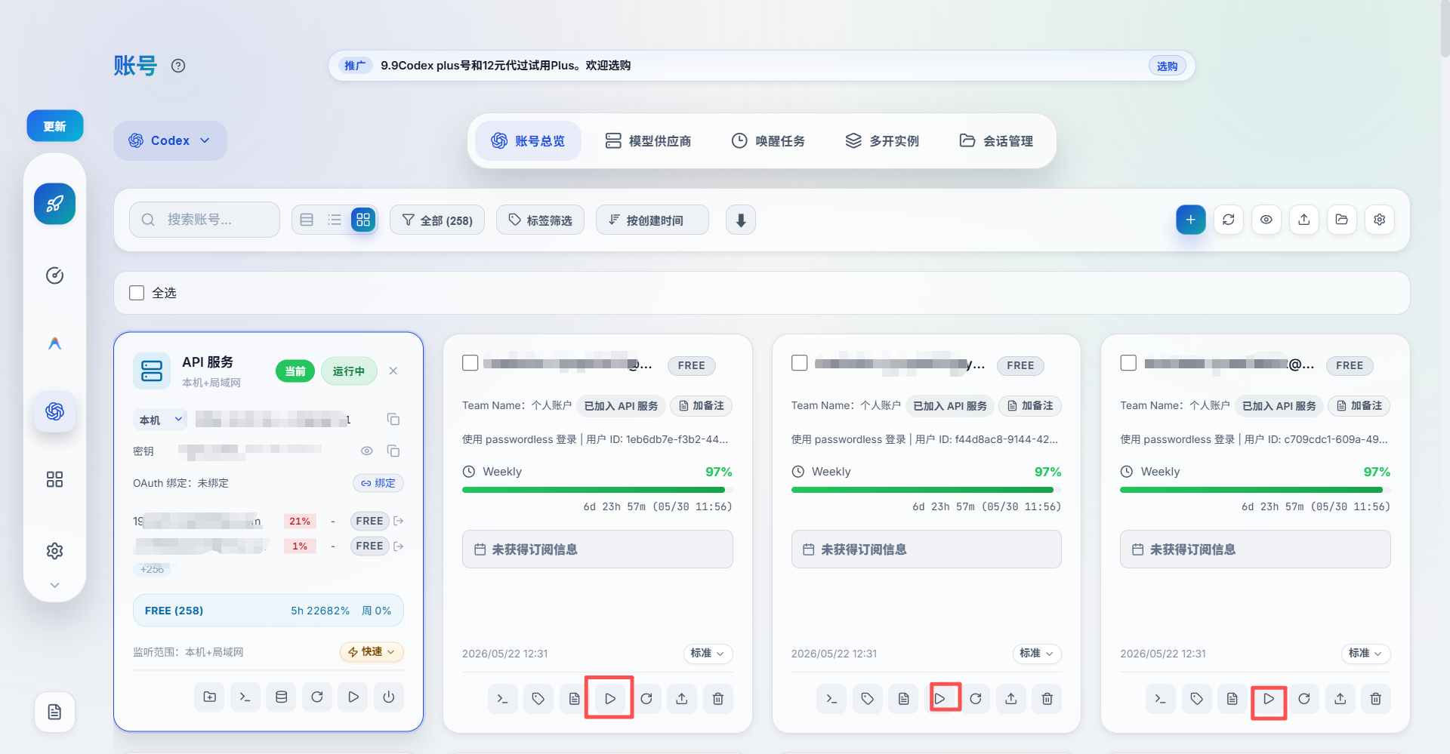This screenshot has width=1450, height=754.
Task: Expand sidebar with the down chevron
Action: pos(54,585)
